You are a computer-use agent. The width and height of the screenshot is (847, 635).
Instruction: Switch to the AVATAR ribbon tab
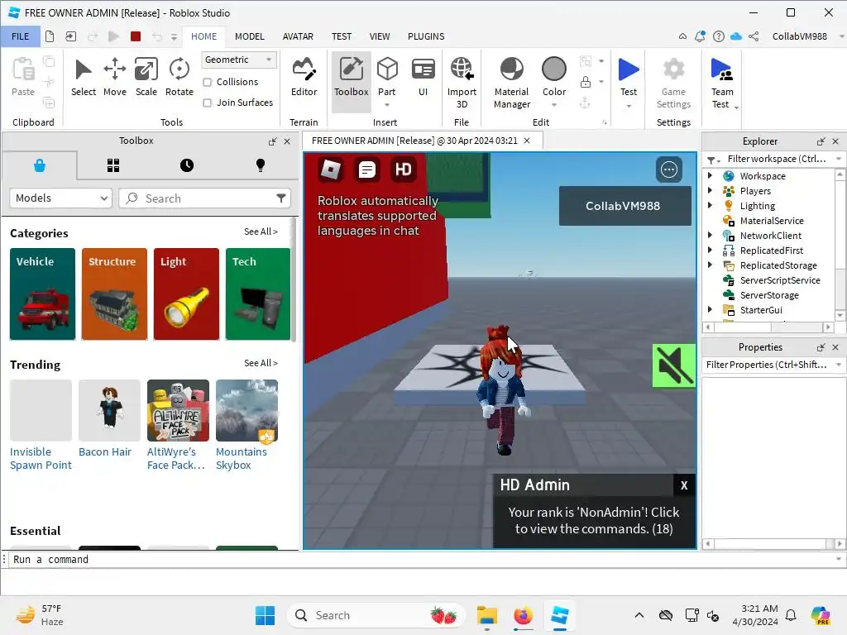point(298,36)
